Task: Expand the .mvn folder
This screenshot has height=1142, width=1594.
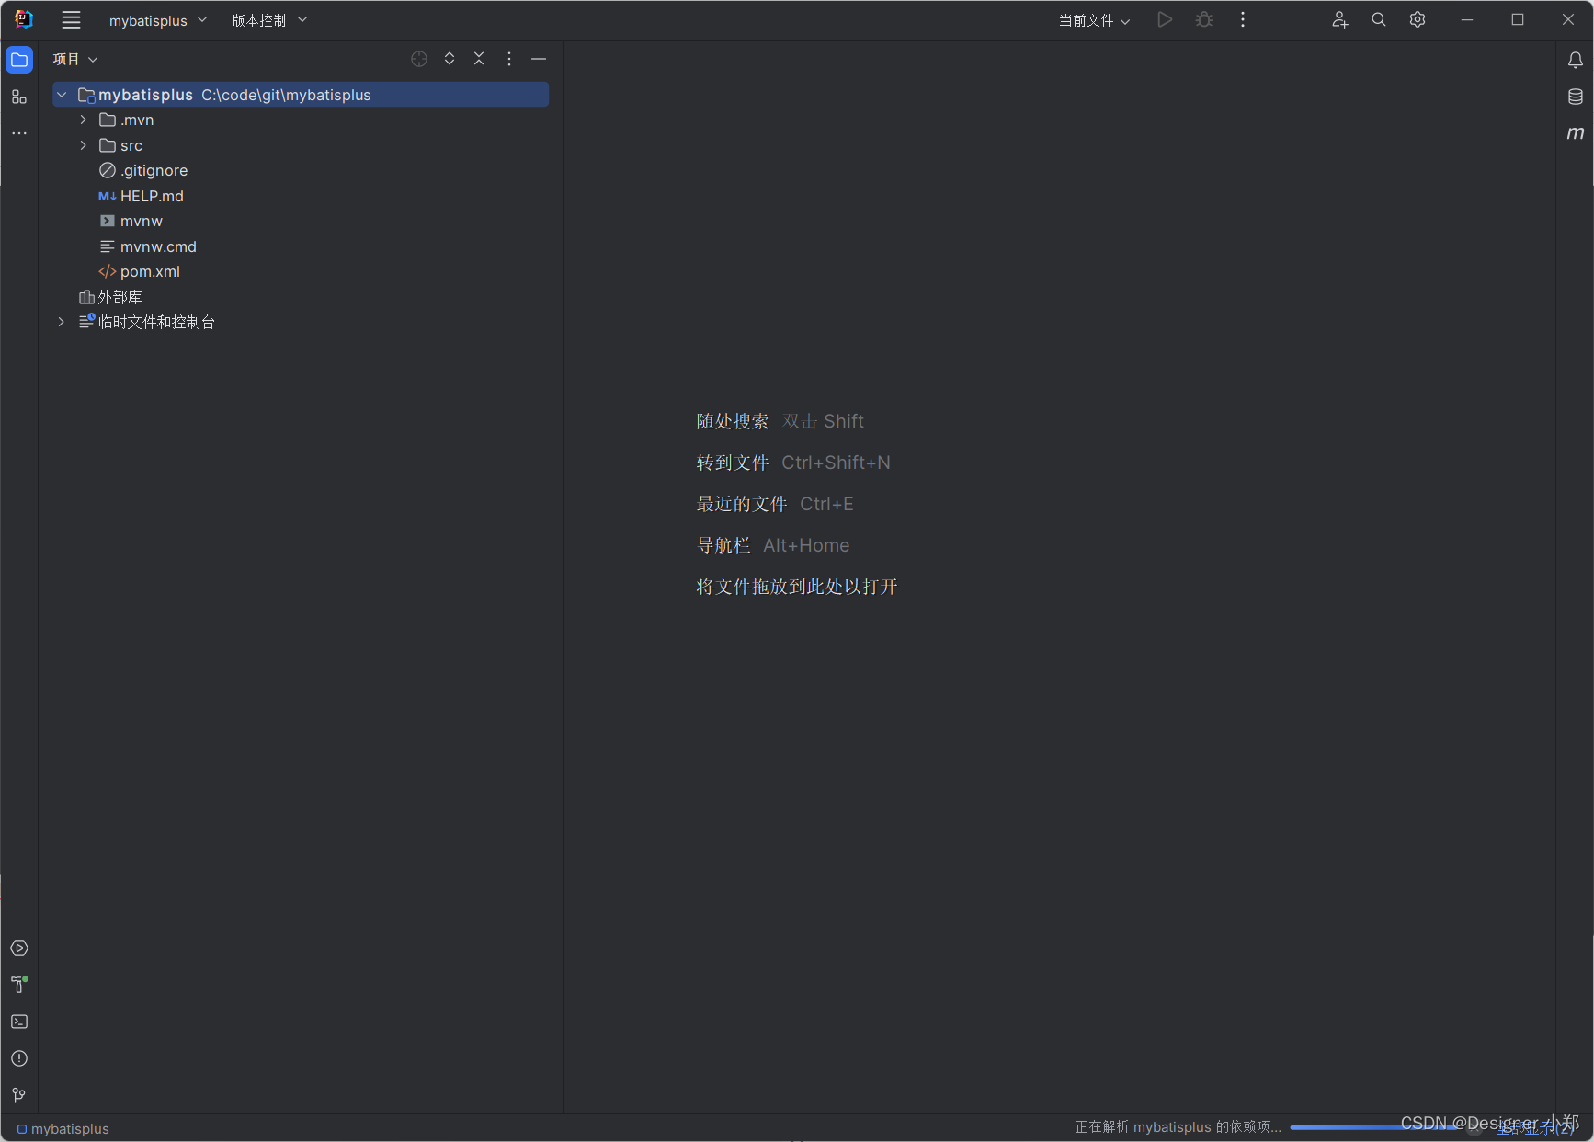Action: pos(84,120)
